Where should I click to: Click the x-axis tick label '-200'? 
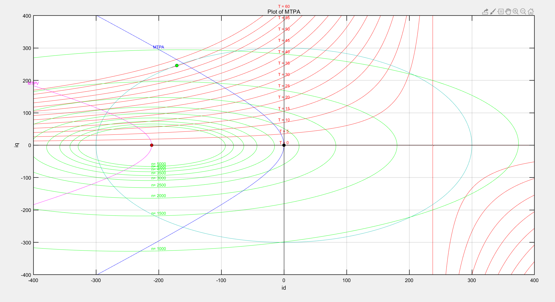coord(159,281)
